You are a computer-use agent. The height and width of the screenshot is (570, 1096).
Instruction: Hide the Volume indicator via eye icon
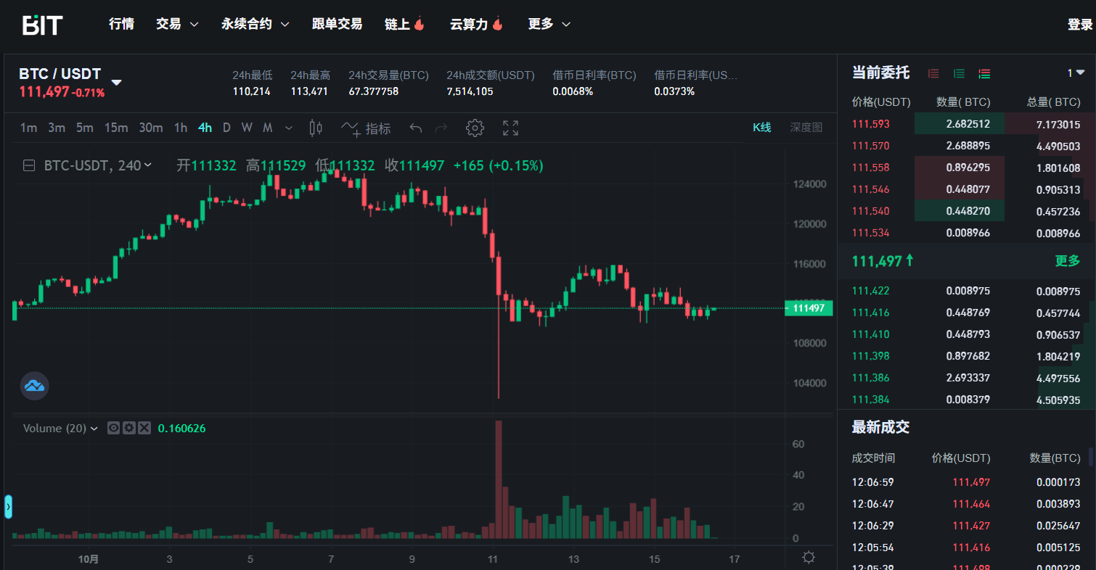tap(113, 428)
